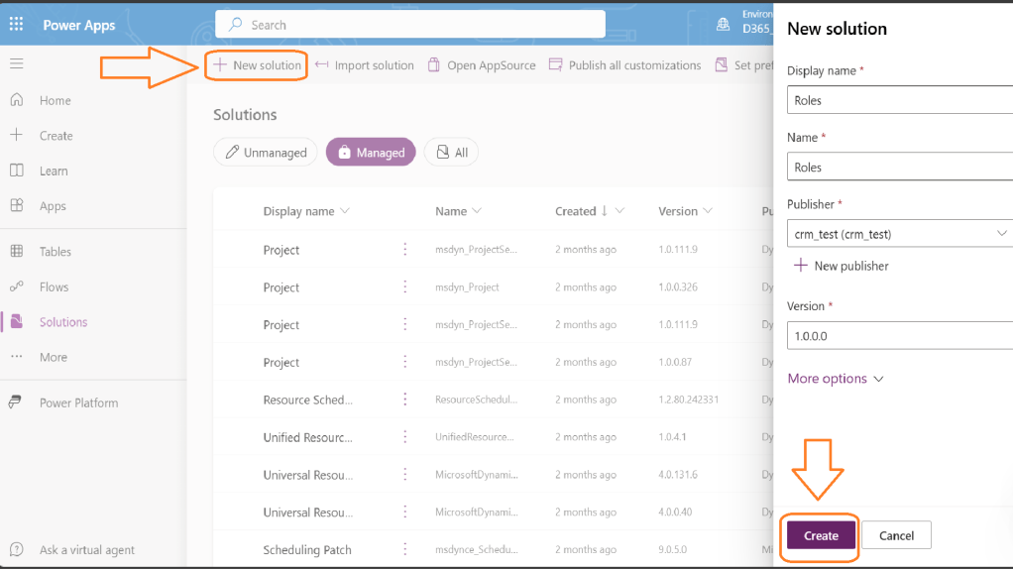
Task: Open Name column dropdown
Action: [477, 211]
